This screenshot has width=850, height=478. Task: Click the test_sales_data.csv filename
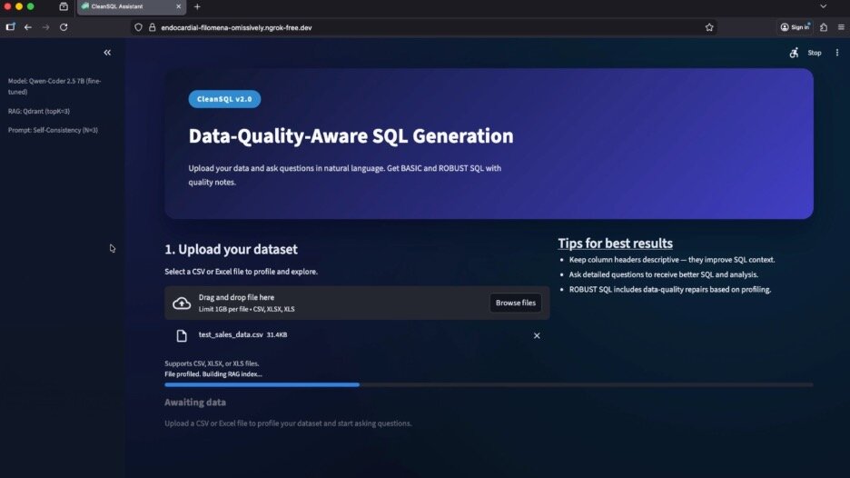[x=231, y=334]
